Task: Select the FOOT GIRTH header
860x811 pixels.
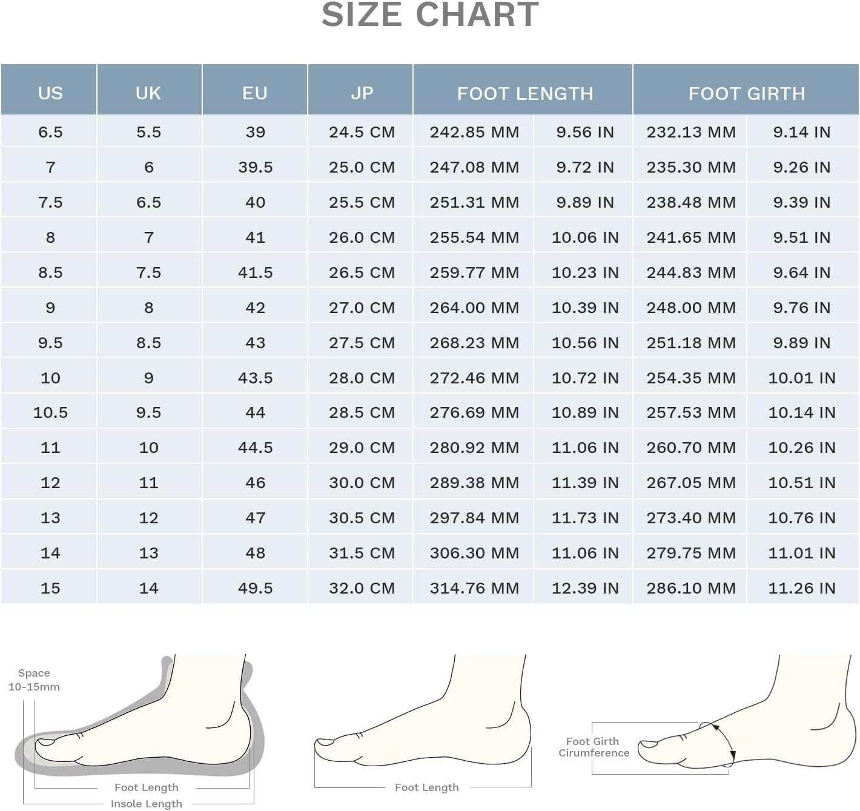Action: click(x=746, y=93)
